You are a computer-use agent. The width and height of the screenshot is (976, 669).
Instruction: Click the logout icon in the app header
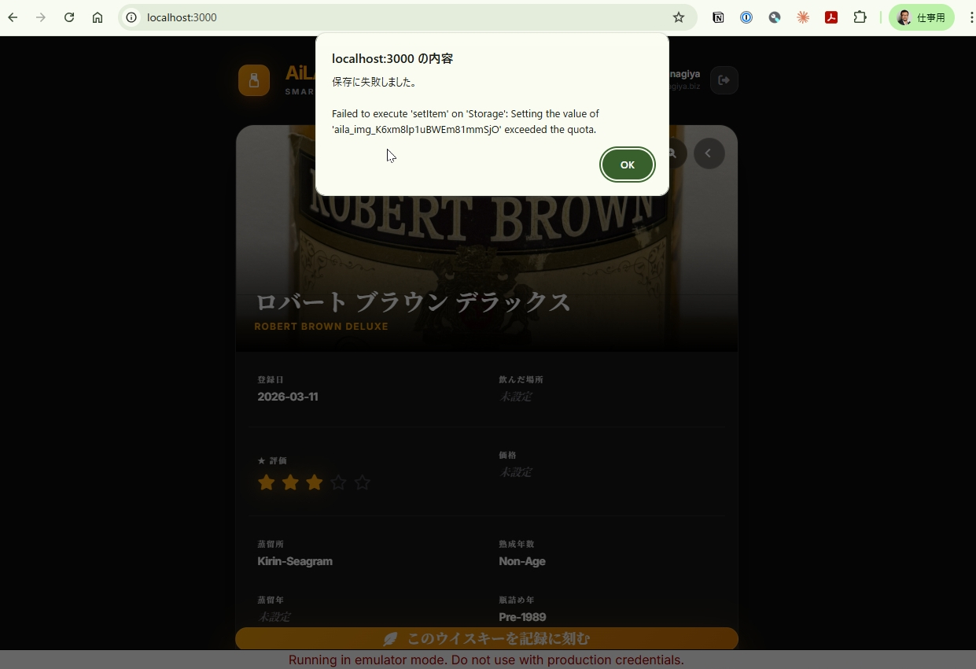point(724,80)
